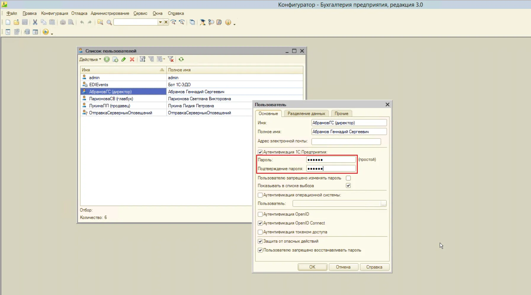This screenshot has width=531, height=295.
Task: Uncheck 'Защита от опасных действий'
Action: coord(260,241)
